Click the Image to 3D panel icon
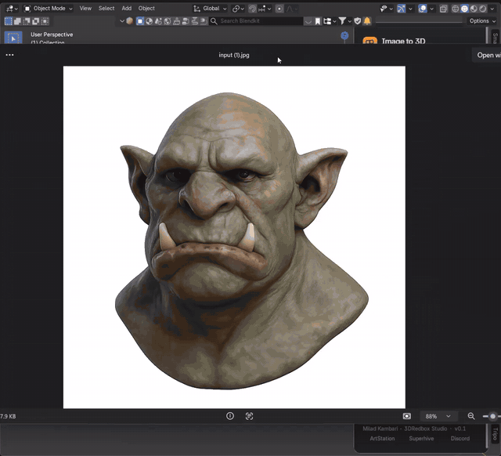Screen dimensions: 501x456 369,41
